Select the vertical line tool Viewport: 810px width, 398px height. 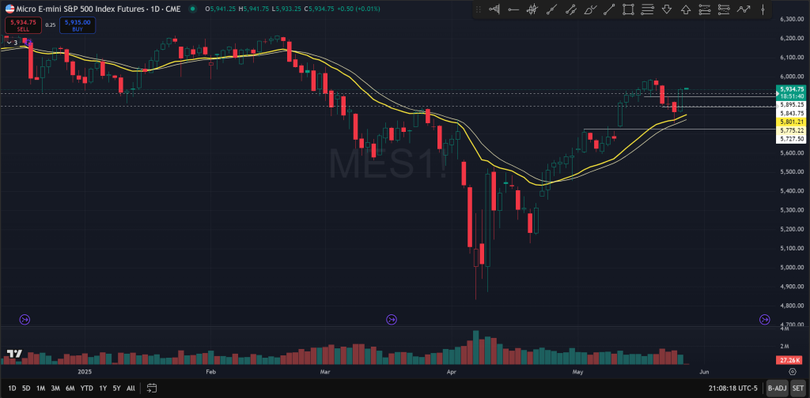tap(762, 9)
